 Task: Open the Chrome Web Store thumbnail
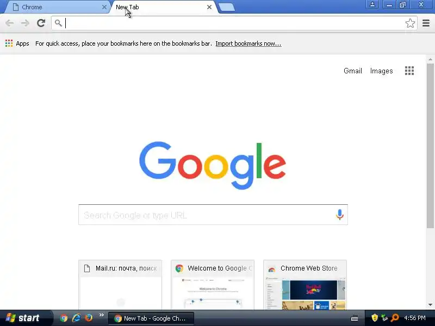pos(305,285)
